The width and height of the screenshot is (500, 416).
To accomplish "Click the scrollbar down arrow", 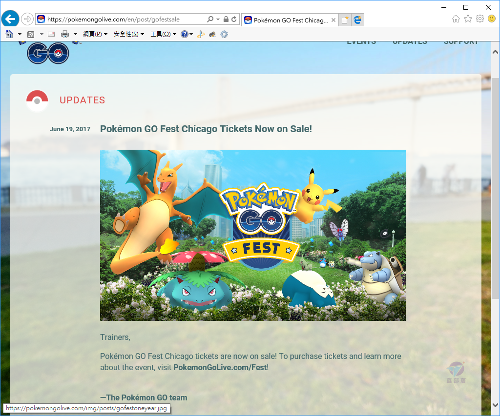I will pyautogui.click(x=495, y=405).
